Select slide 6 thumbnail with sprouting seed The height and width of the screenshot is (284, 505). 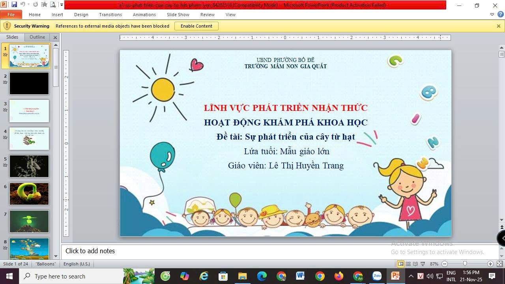pyautogui.click(x=29, y=194)
